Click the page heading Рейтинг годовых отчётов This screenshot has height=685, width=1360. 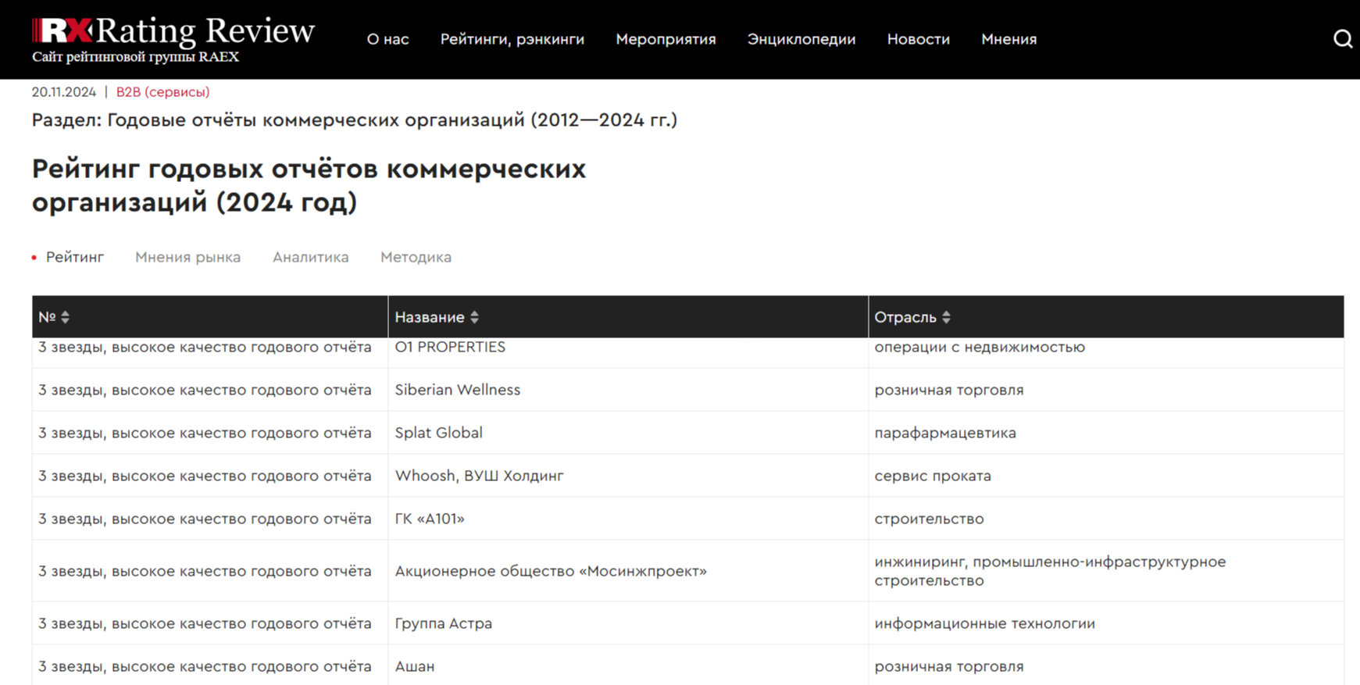309,185
